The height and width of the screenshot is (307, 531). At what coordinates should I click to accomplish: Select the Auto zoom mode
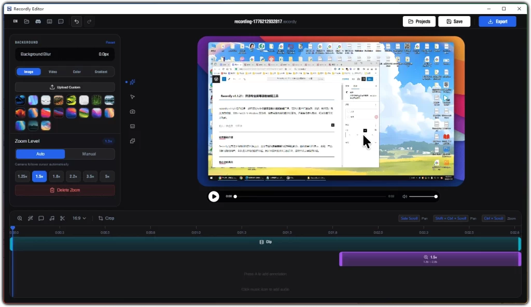[40, 154]
